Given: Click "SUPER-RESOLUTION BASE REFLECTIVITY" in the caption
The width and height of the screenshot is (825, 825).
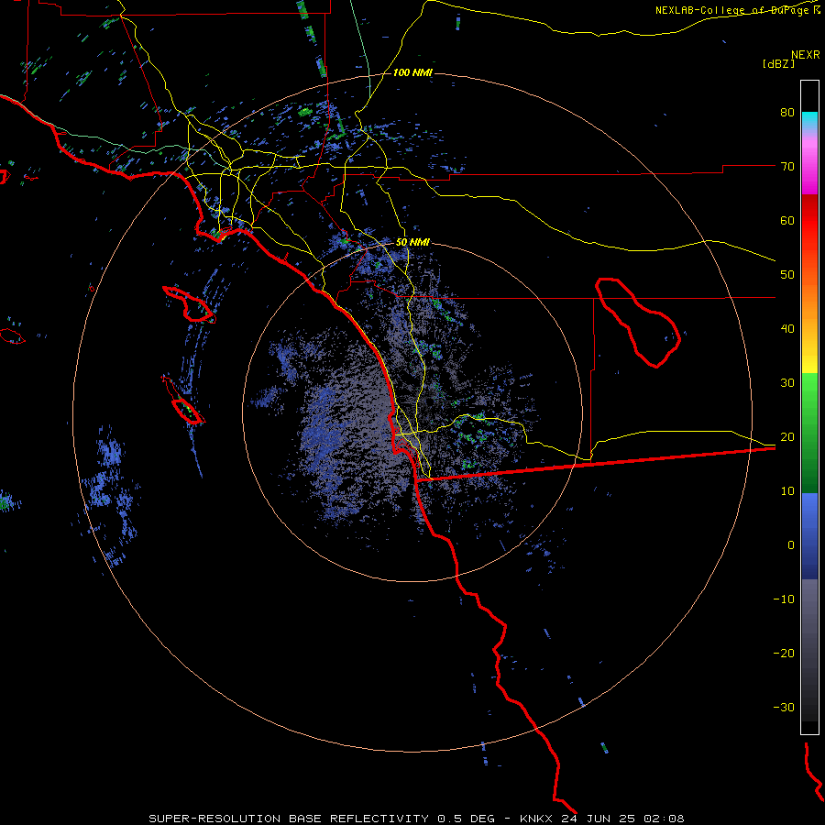Looking at the screenshot, I should (289, 819).
